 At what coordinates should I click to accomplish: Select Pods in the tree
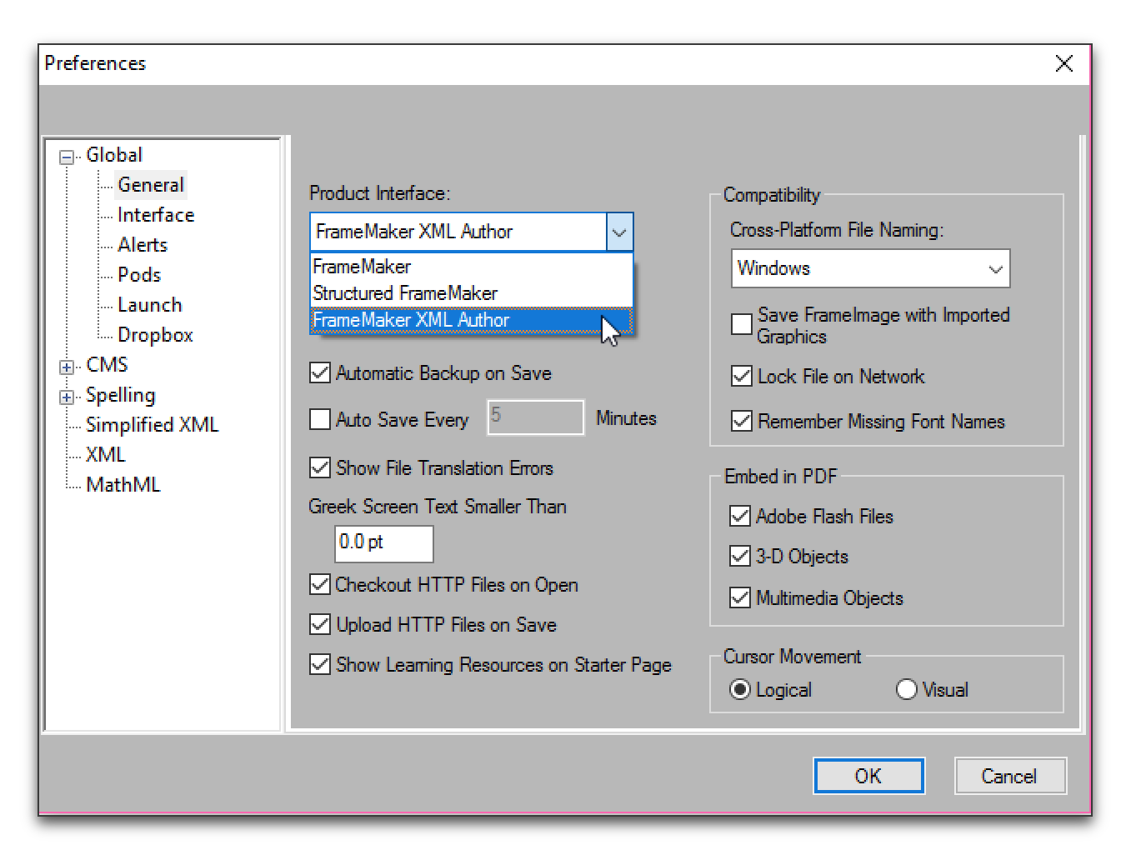point(139,275)
